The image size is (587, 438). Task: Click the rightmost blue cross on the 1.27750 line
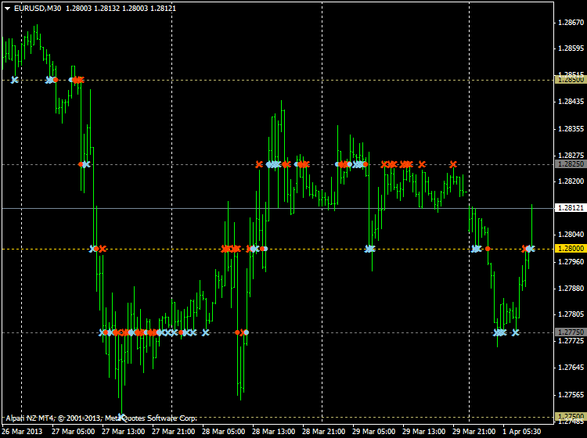[x=515, y=332]
